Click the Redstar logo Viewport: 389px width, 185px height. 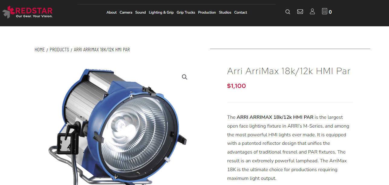click(x=28, y=12)
